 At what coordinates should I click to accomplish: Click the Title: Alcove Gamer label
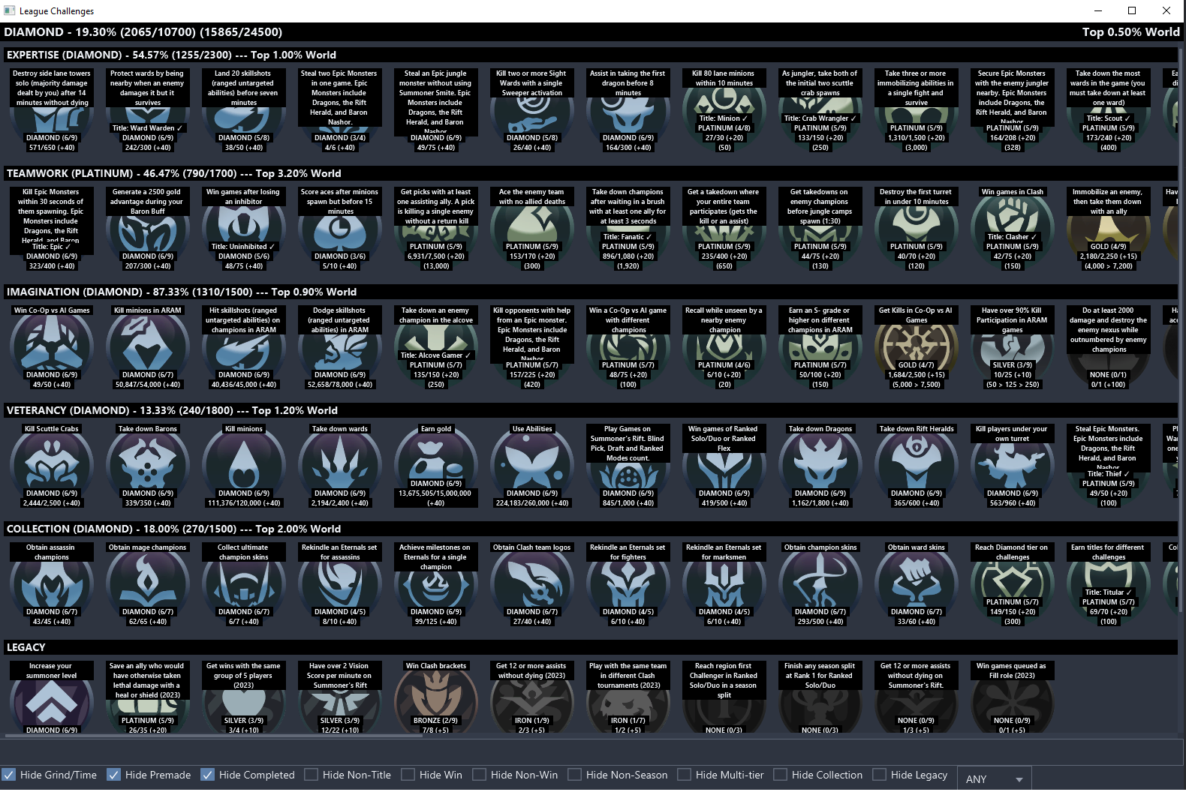point(436,355)
